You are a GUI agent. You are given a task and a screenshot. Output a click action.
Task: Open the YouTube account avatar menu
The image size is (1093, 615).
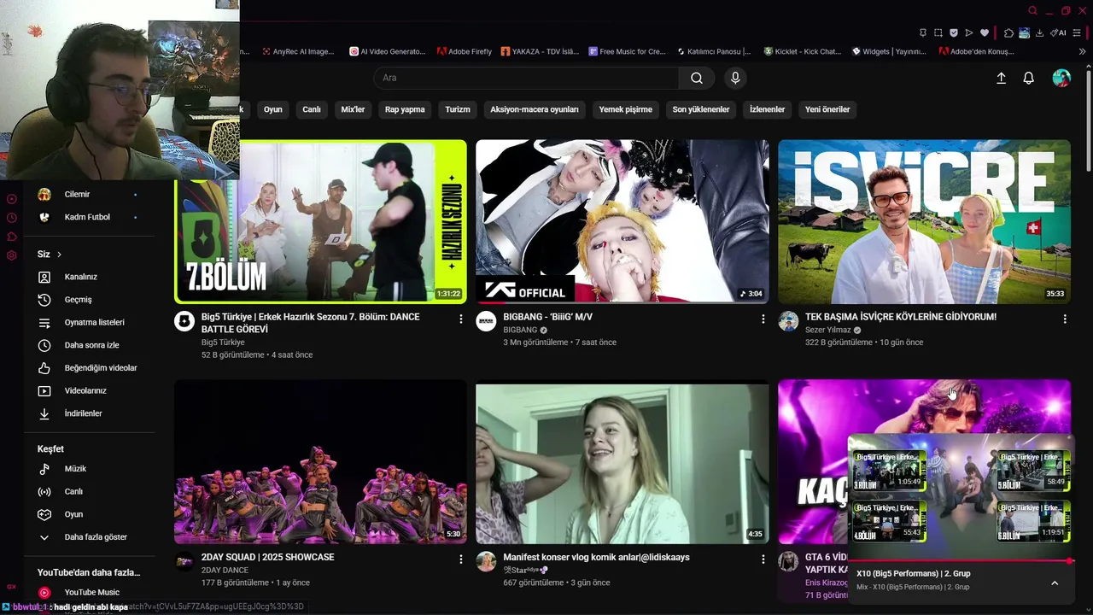point(1061,78)
